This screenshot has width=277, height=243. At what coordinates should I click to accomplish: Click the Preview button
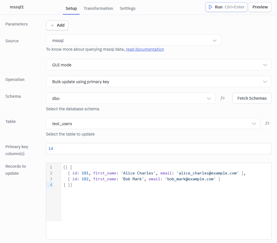[260, 7]
